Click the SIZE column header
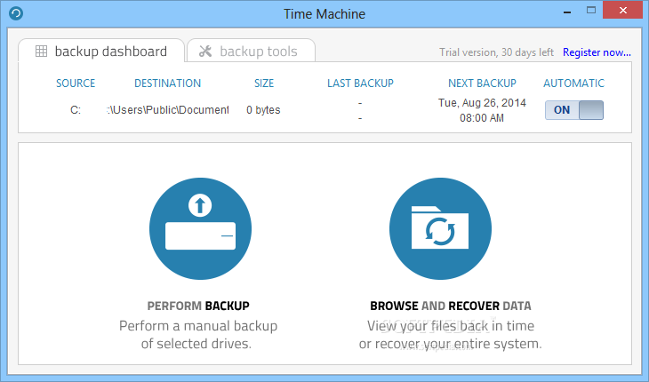 (x=264, y=84)
